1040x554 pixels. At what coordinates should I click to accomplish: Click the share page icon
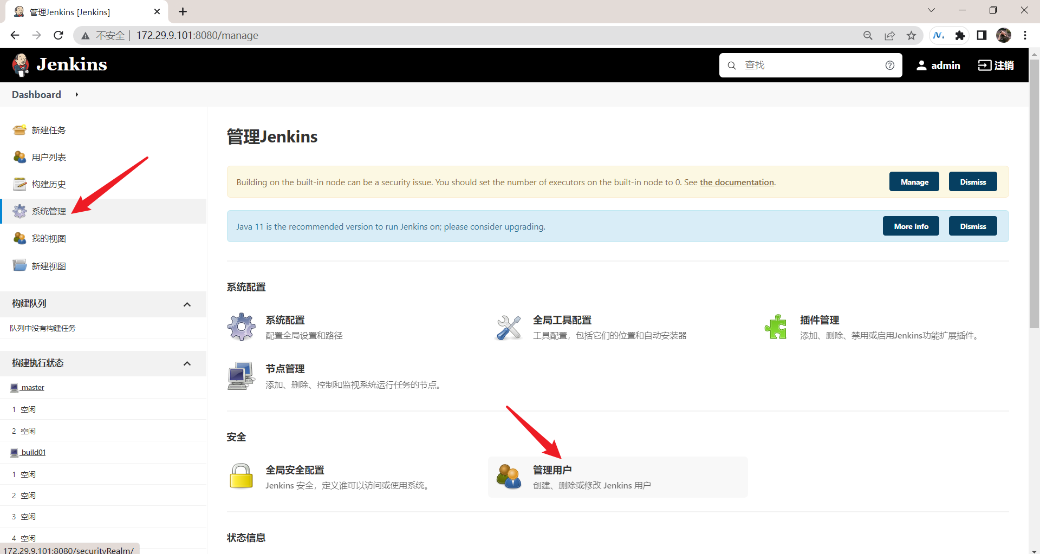[889, 35]
